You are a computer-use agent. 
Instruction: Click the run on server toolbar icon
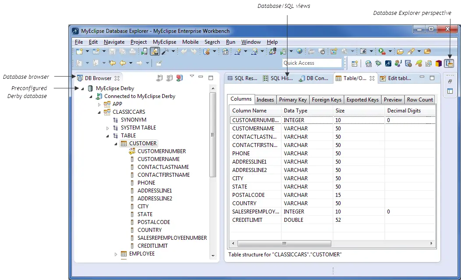(283, 51)
